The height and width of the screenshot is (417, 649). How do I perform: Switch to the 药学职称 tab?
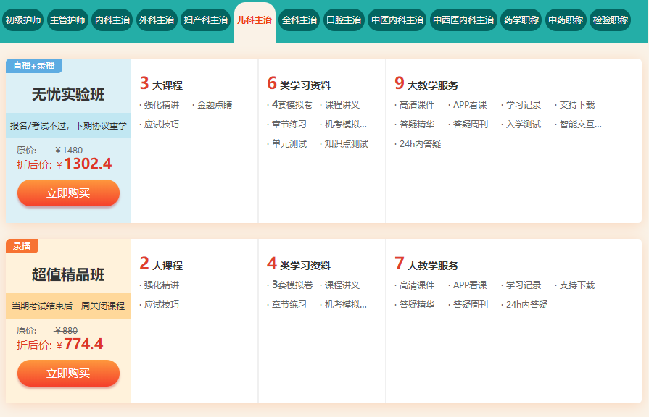(x=521, y=20)
